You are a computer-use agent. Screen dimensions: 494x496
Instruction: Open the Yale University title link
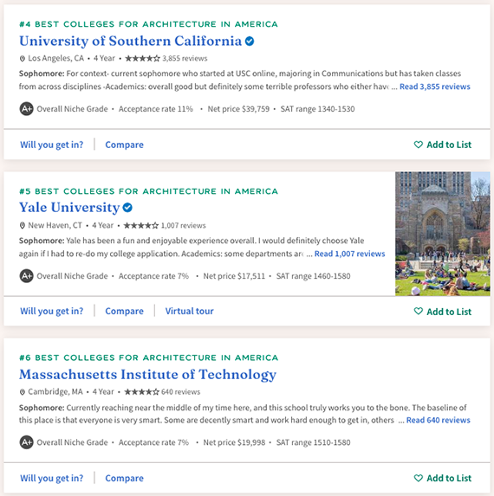69,208
